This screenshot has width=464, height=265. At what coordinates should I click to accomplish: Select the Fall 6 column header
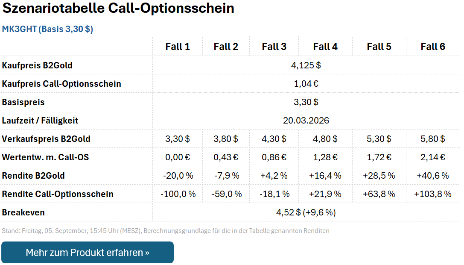[433, 47]
